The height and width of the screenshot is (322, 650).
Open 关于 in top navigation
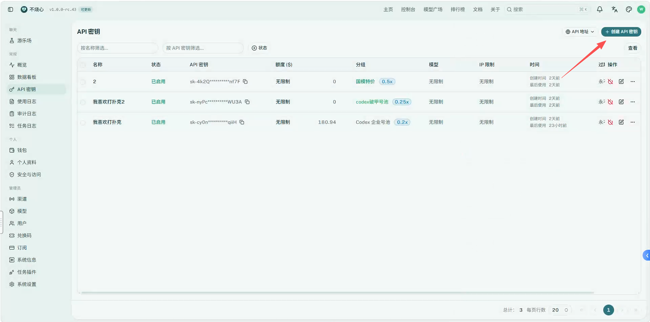tap(495, 9)
